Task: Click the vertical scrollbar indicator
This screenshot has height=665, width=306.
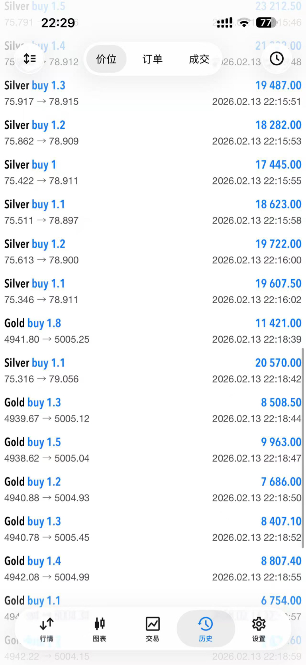Action: click(x=303, y=448)
